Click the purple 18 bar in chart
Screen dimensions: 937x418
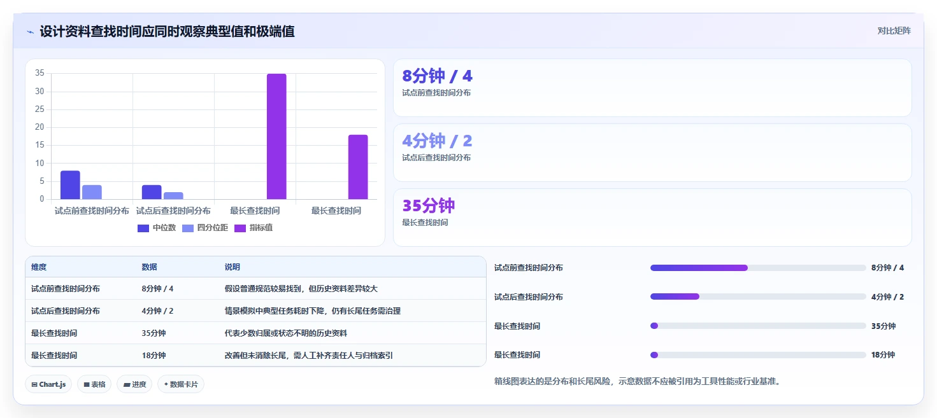click(x=358, y=167)
